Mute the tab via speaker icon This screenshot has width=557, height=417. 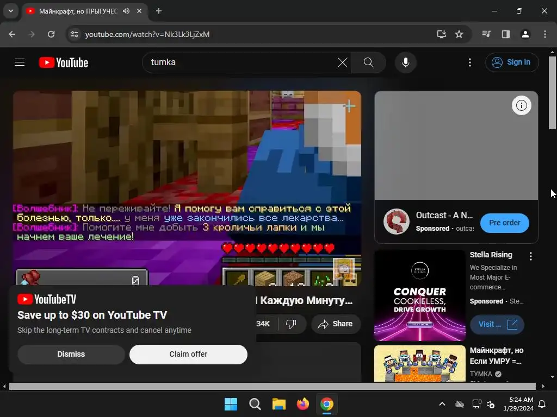[x=126, y=11]
